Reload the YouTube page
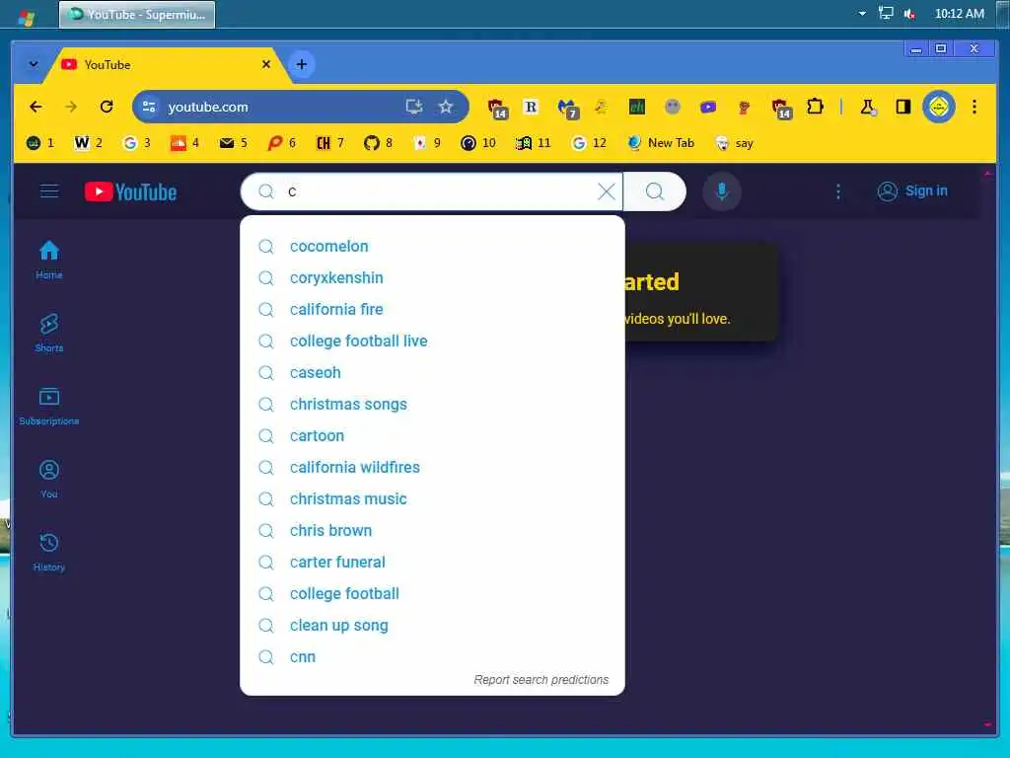 (107, 107)
